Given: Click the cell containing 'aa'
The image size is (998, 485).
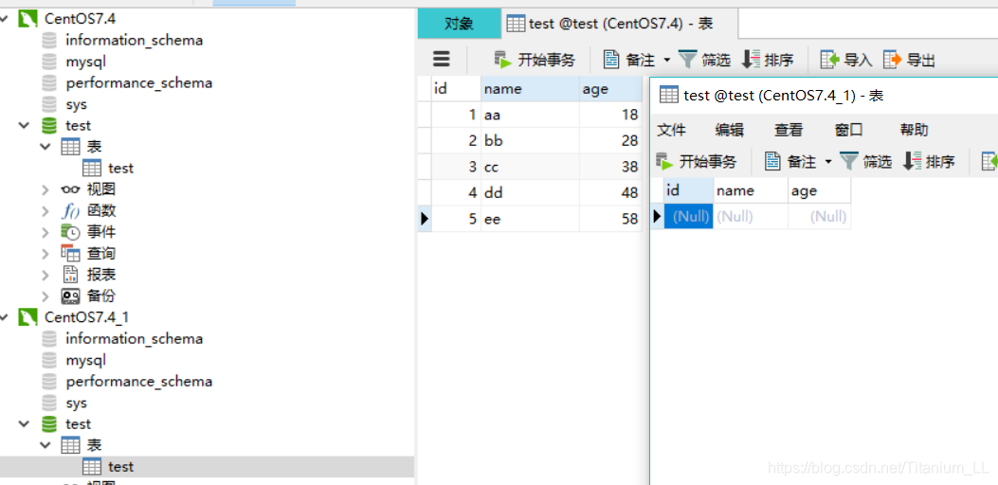Looking at the screenshot, I should pos(530,116).
